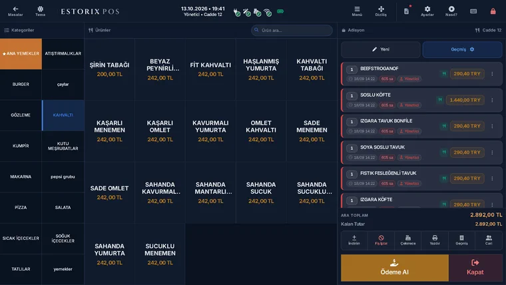Viewport: 506px width, 285px height.
Task: Select the KUTU MEŞRUBATLAR category
Action: pyautogui.click(x=63, y=146)
